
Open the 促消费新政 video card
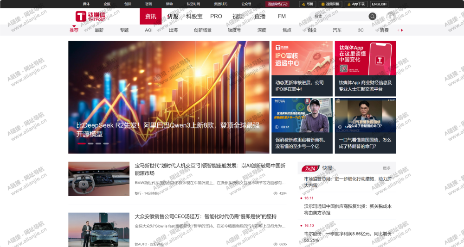[x=302, y=126]
